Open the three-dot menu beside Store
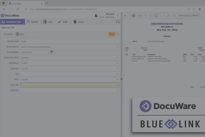This screenshot has height=137, width=205. click(x=118, y=34)
